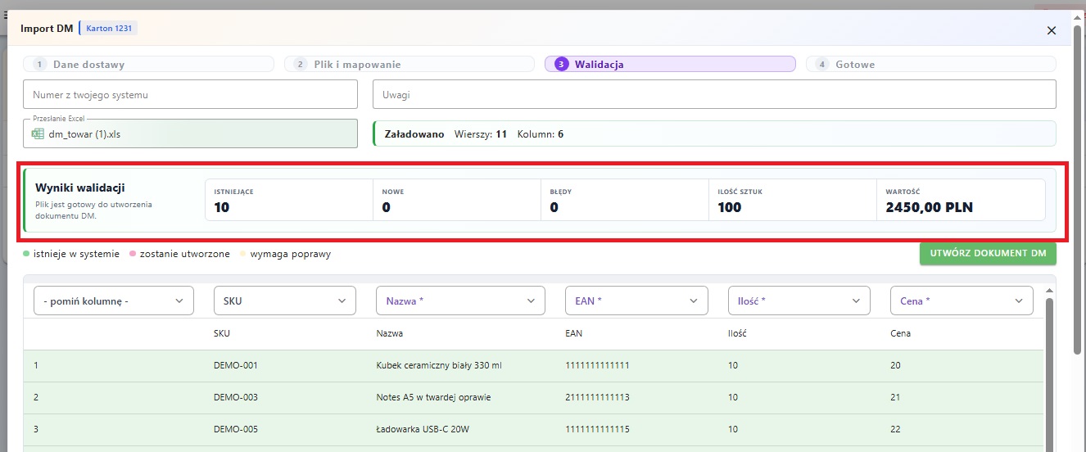Click Notes A5 w twardej oprawie
The height and width of the screenshot is (452, 1086).
click(433, 397)
